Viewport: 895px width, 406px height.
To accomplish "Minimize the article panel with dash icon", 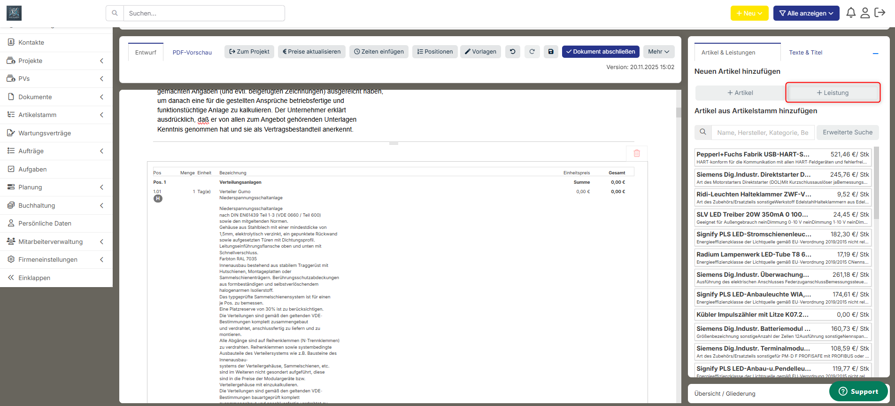I will [x=875, y=54].
